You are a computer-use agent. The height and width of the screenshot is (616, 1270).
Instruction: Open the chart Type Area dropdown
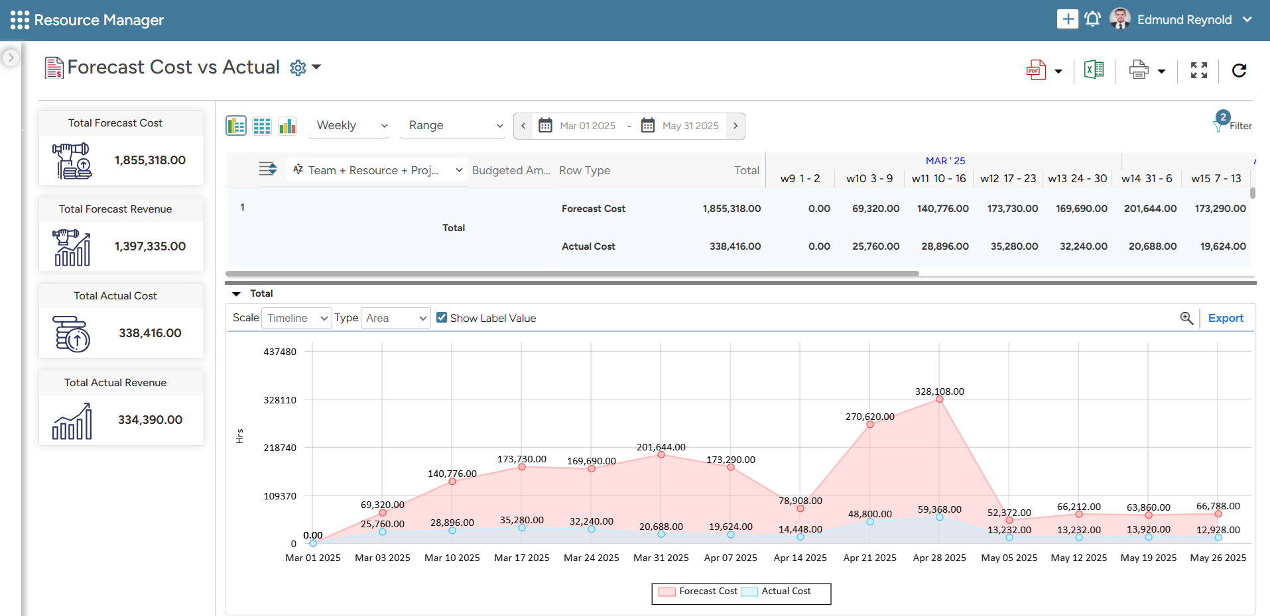tap(396, 318)
